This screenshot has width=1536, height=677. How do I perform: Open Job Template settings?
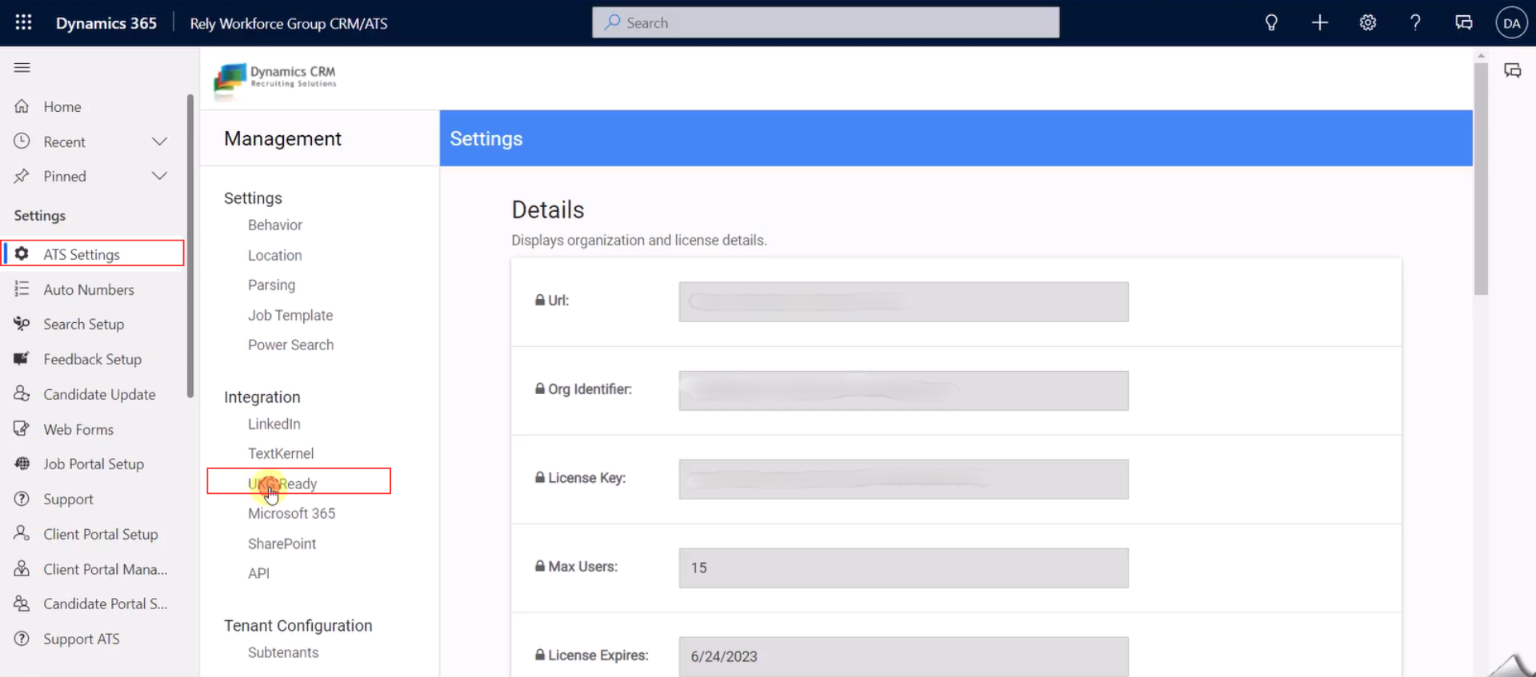pyautogui.click(x=290, y=316)
